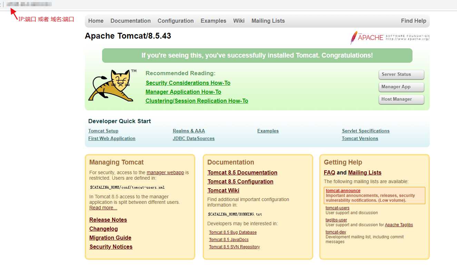Open the tomcat-dev mailing list link
This screenshot has height=269, width=457.
pyautogui.click(x=336, y=232)
